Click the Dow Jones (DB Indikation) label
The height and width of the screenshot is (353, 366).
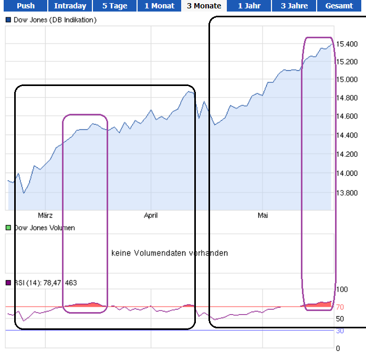[x=55, y=20]
